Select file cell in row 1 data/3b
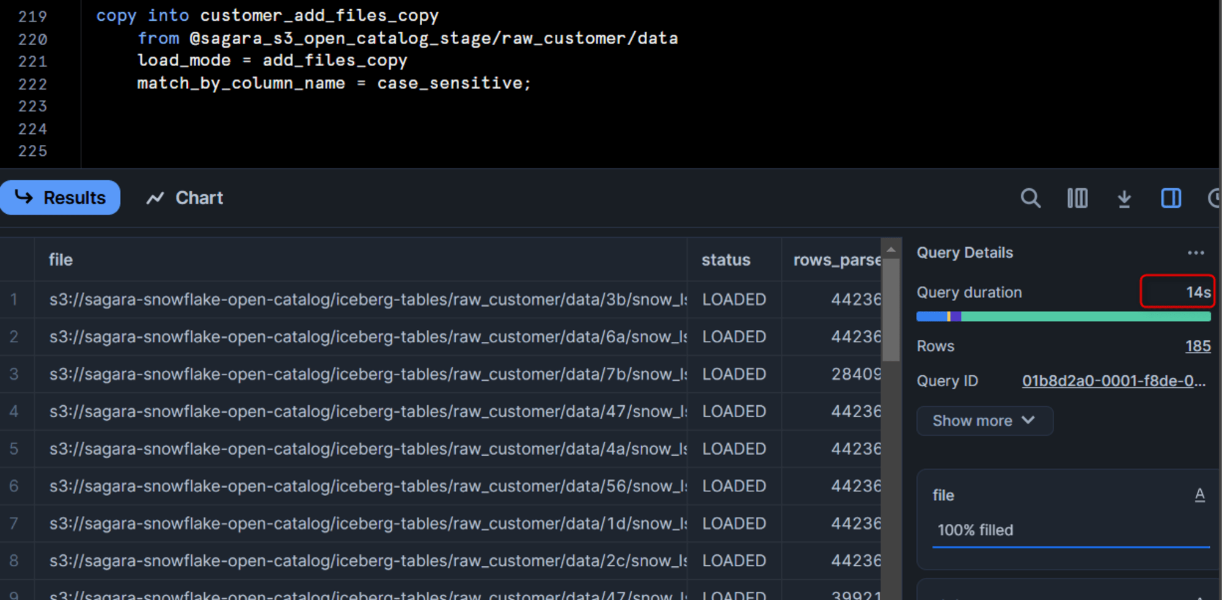The width and height of the screenshot is (1222, 600). pos(360,299)
